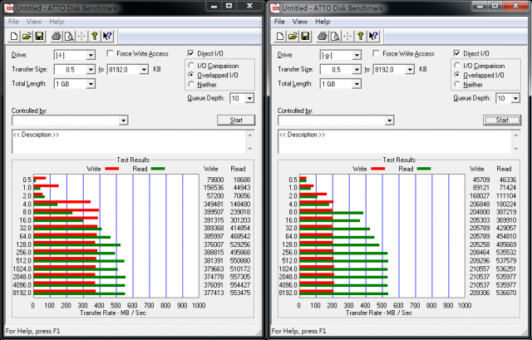Viewport: 532px width, 340px height.
Task: Open Total Length 1 GB dropdown, right window
Action: [357, 84]
